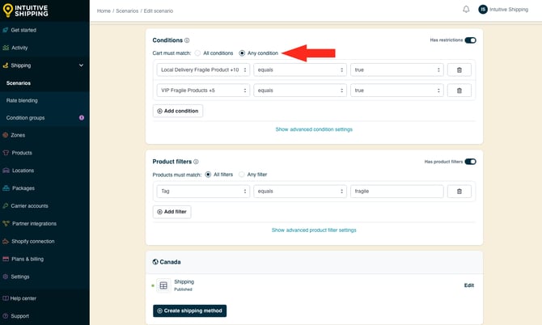This screenshot has width=542, height=325.
Task: Open the VIP Fragile Products +5 dropdown
Action: click(203, 91)
